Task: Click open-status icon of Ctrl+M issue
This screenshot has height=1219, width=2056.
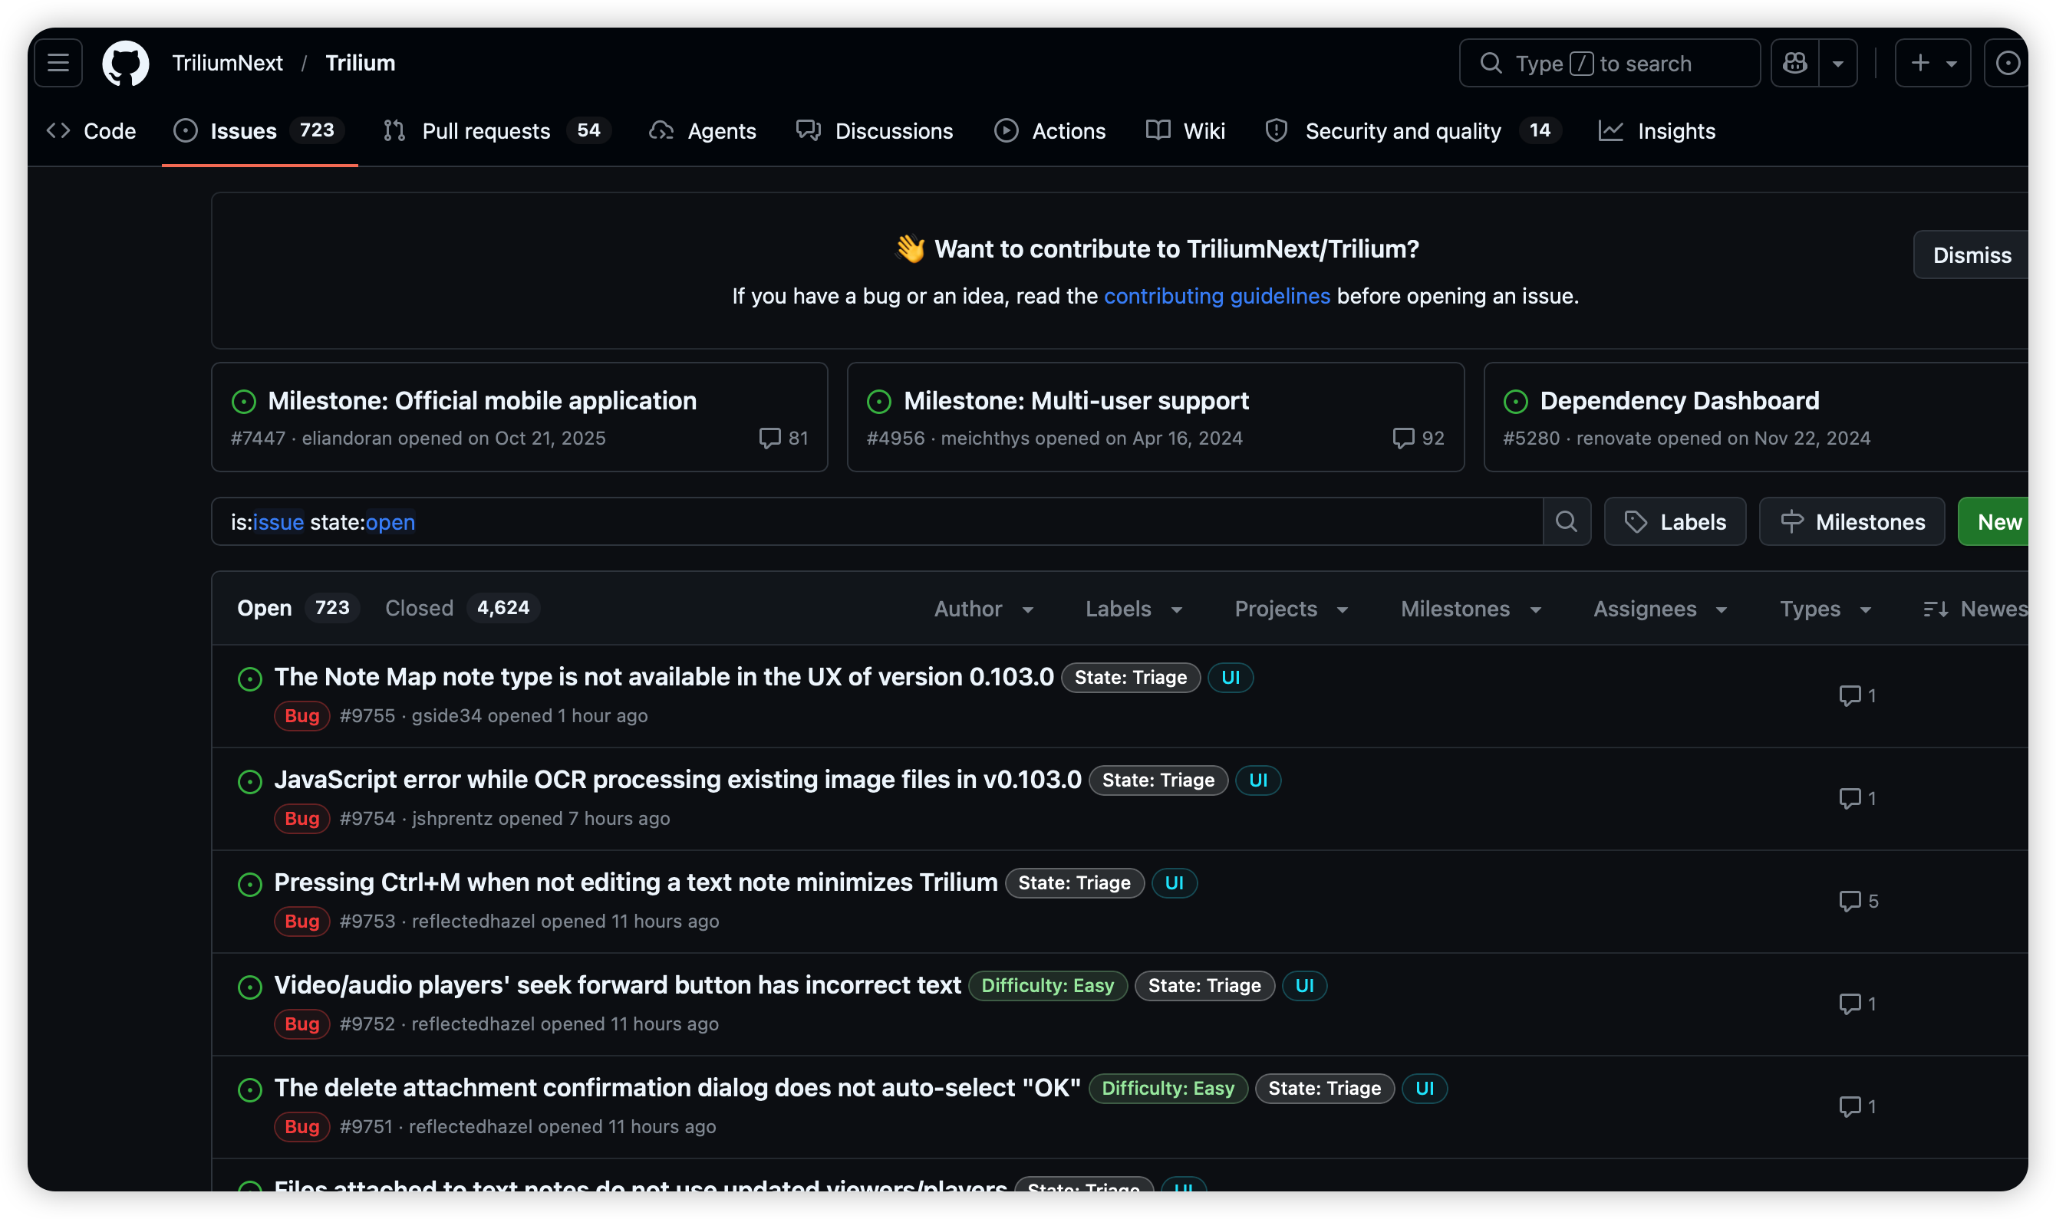Action: 250,884
